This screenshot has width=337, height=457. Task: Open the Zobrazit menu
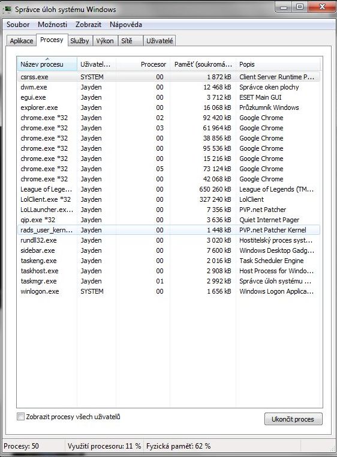[89, 25]
